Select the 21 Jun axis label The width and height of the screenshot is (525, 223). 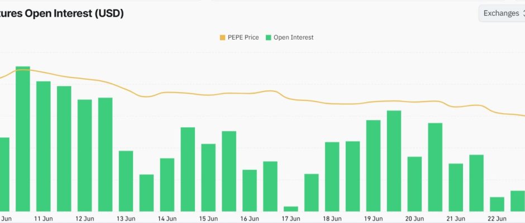click(456, 218)
